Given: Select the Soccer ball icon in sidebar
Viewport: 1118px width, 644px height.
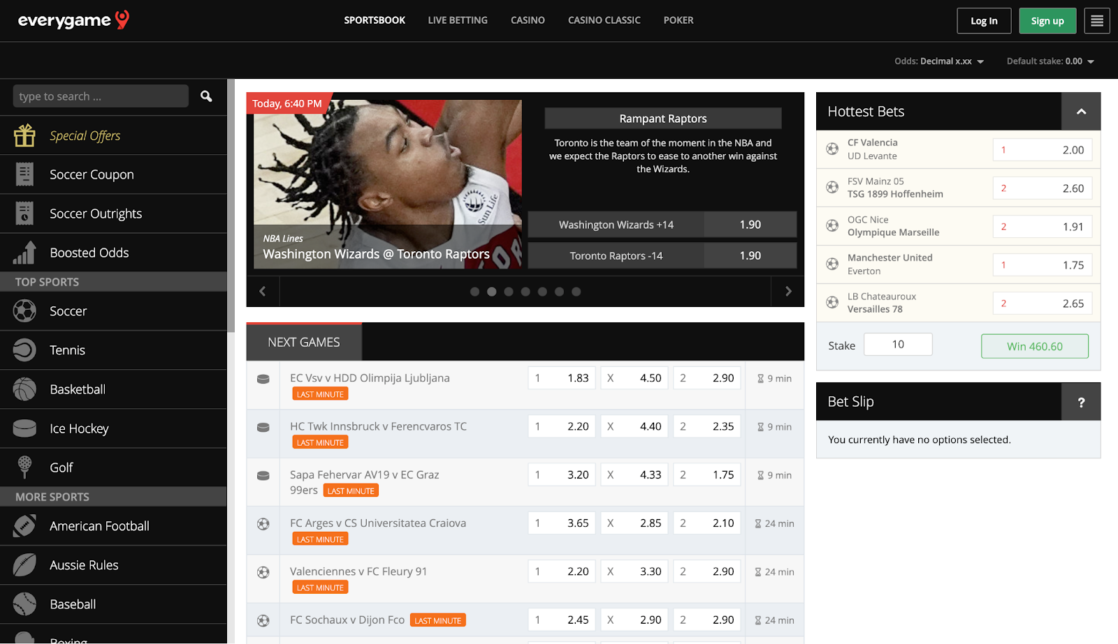Looking at the screenshot, I should [24, 311].
